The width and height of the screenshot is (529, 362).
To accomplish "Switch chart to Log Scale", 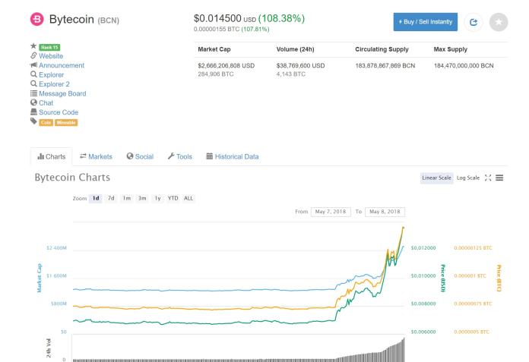I will point(468,178).
